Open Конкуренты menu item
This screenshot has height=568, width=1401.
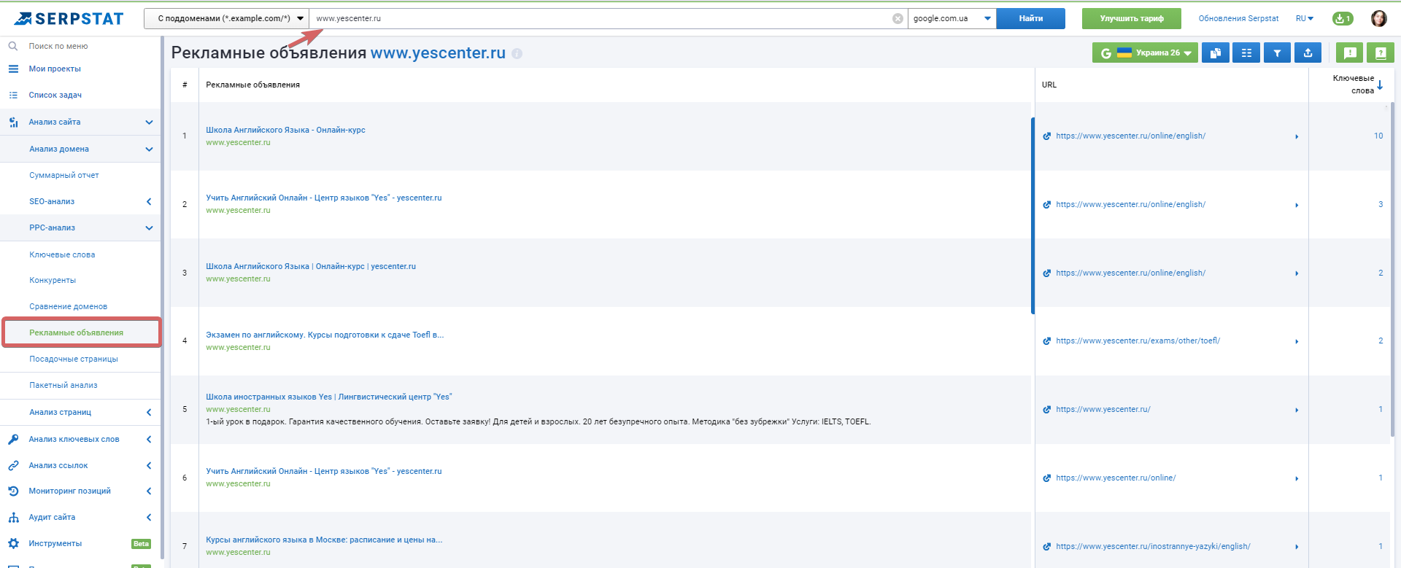(53, 280)
